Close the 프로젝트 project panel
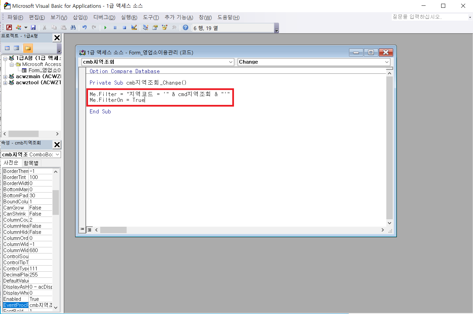 57,38
